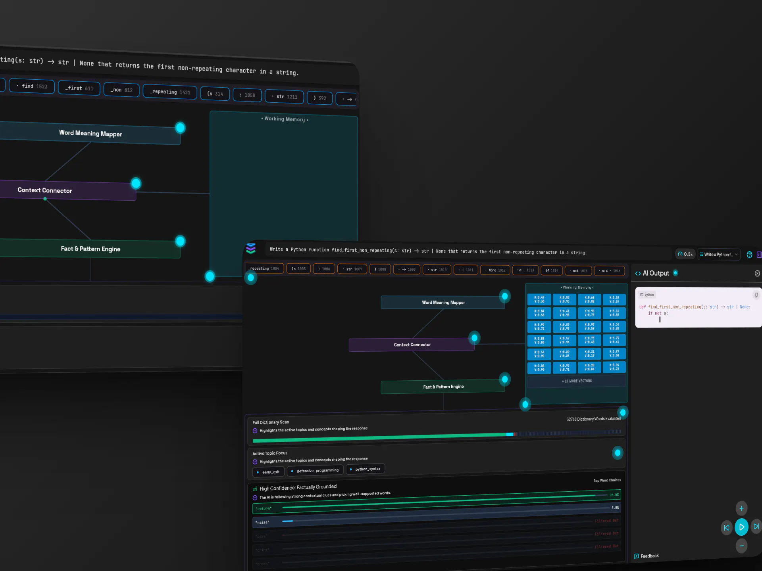The image size is (762, 571).
Task: Close the AI Output panel
Action: point(757,273)
